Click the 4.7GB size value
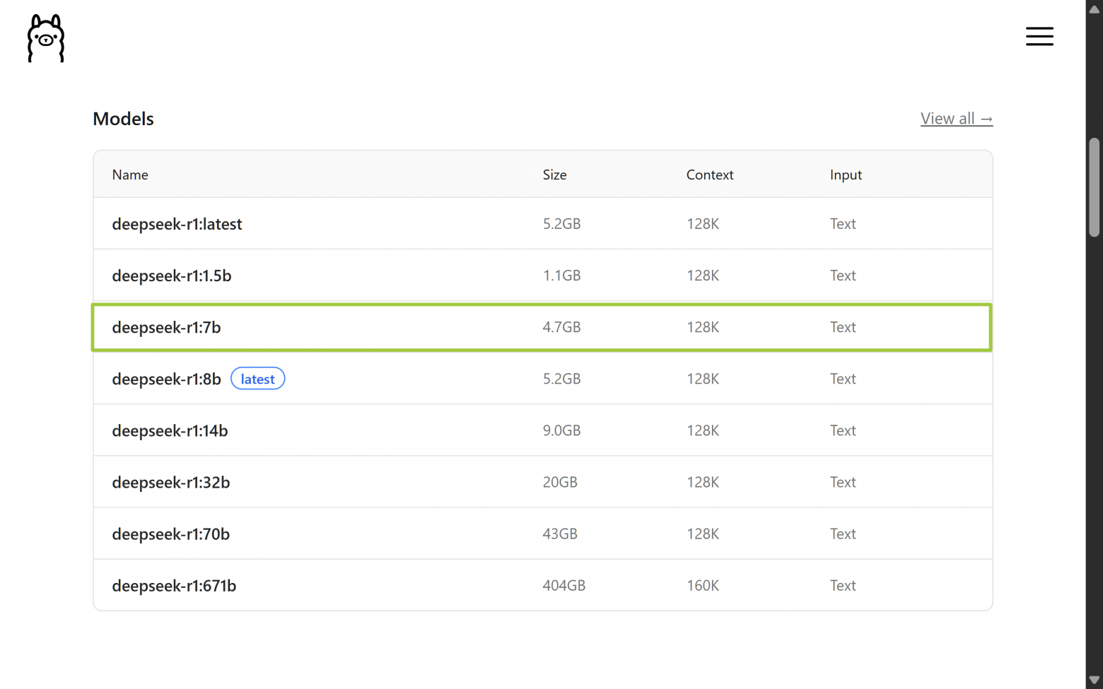This screenshot has height=689, width=1103. (x=561, y=327)
